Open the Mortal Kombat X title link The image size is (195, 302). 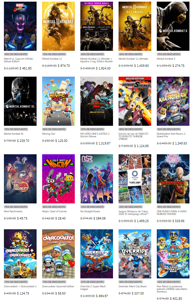[x=166, y=59]
